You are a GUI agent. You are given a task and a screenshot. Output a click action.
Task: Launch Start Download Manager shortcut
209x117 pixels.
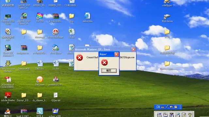coord(8,63)
